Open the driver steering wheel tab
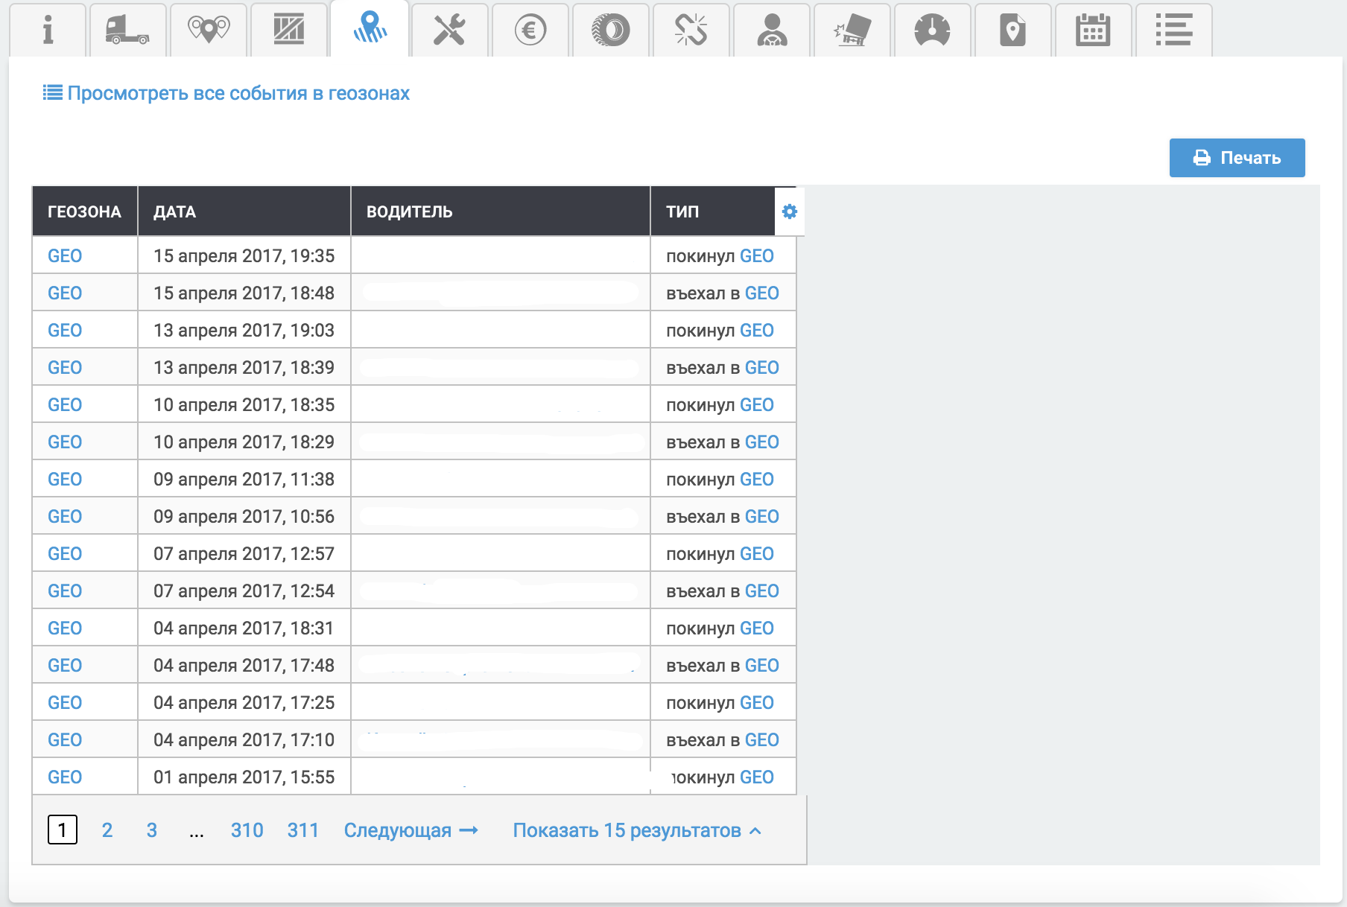1347x907 pixels. click(x=772, y=31)
